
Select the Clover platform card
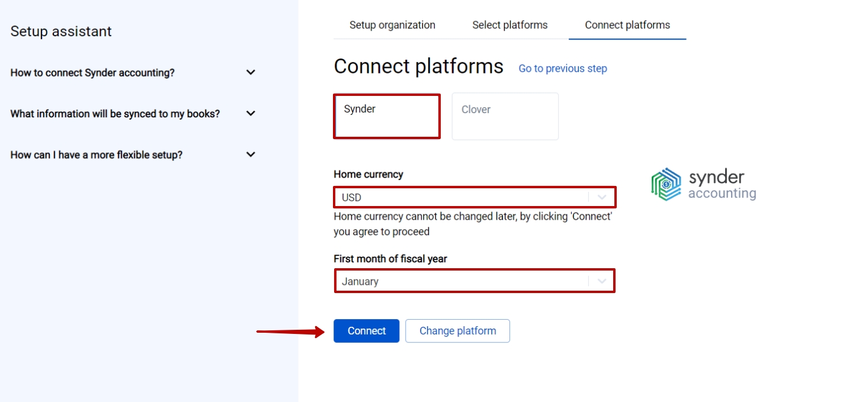(505, 116)
